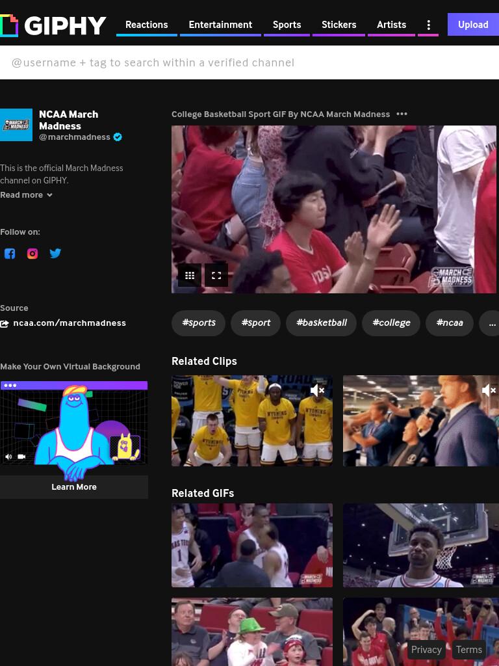
Task: Open the Texas Tech players related GIF
Action: coord(252,546)
